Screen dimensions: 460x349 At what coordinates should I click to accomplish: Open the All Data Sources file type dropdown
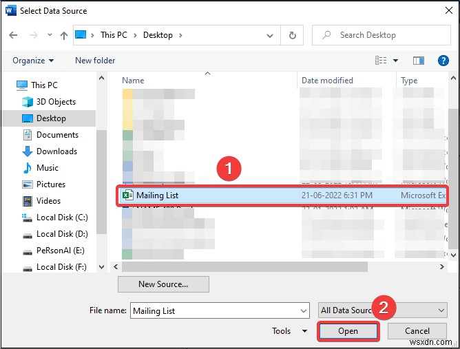[383, 310]
